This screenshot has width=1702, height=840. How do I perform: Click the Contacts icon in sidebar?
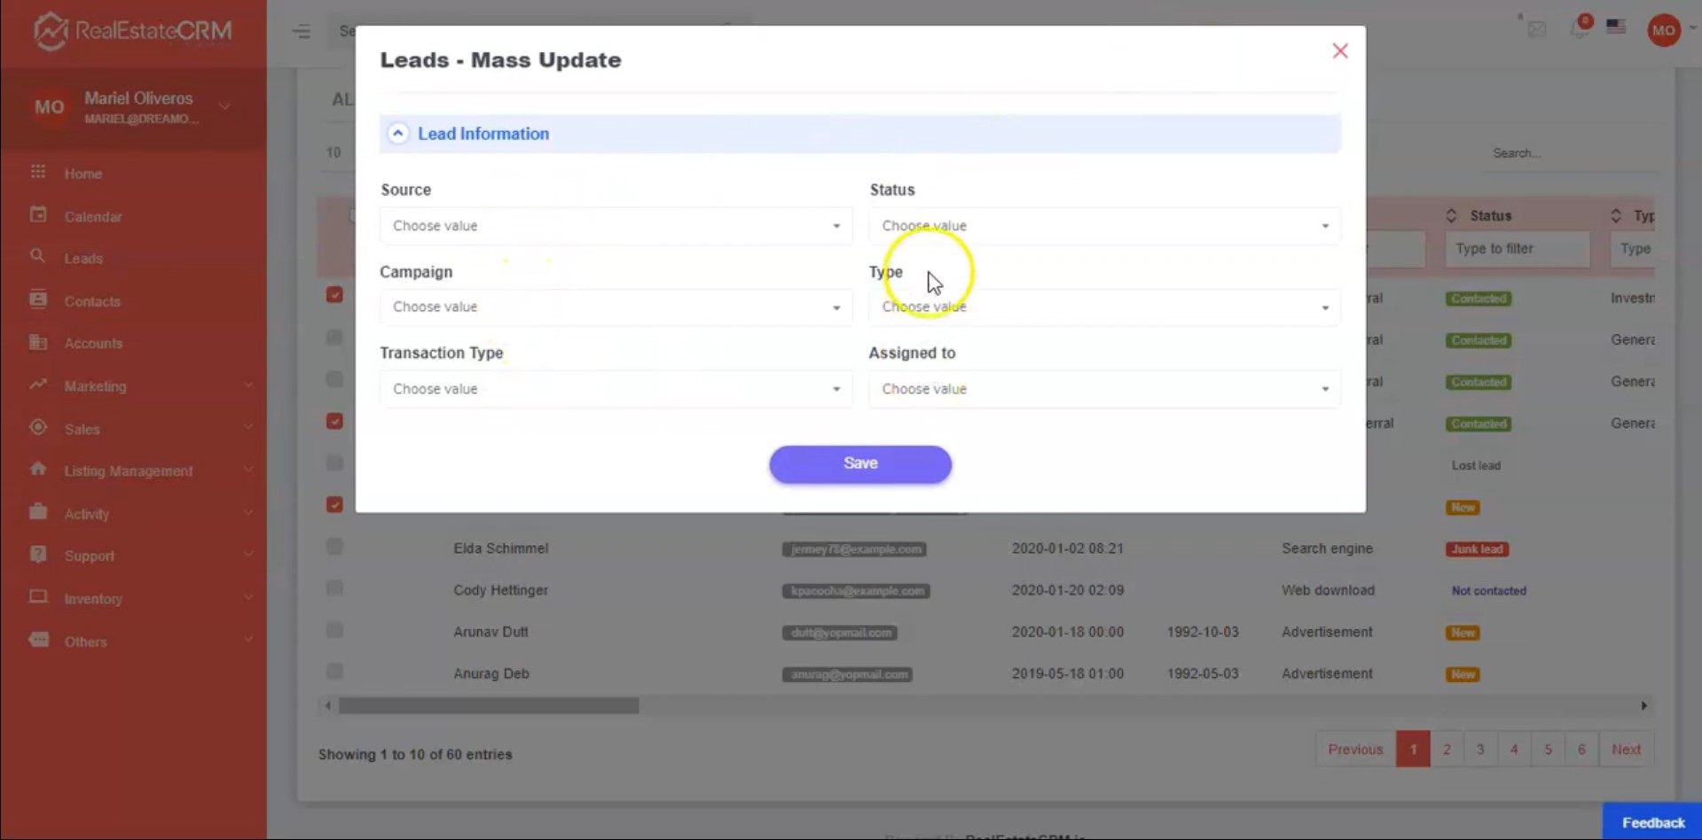coord(37,299)
